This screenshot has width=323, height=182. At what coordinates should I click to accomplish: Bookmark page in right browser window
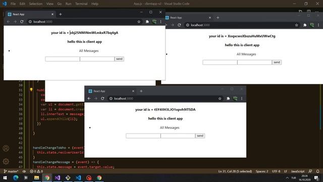pos(296,25)
